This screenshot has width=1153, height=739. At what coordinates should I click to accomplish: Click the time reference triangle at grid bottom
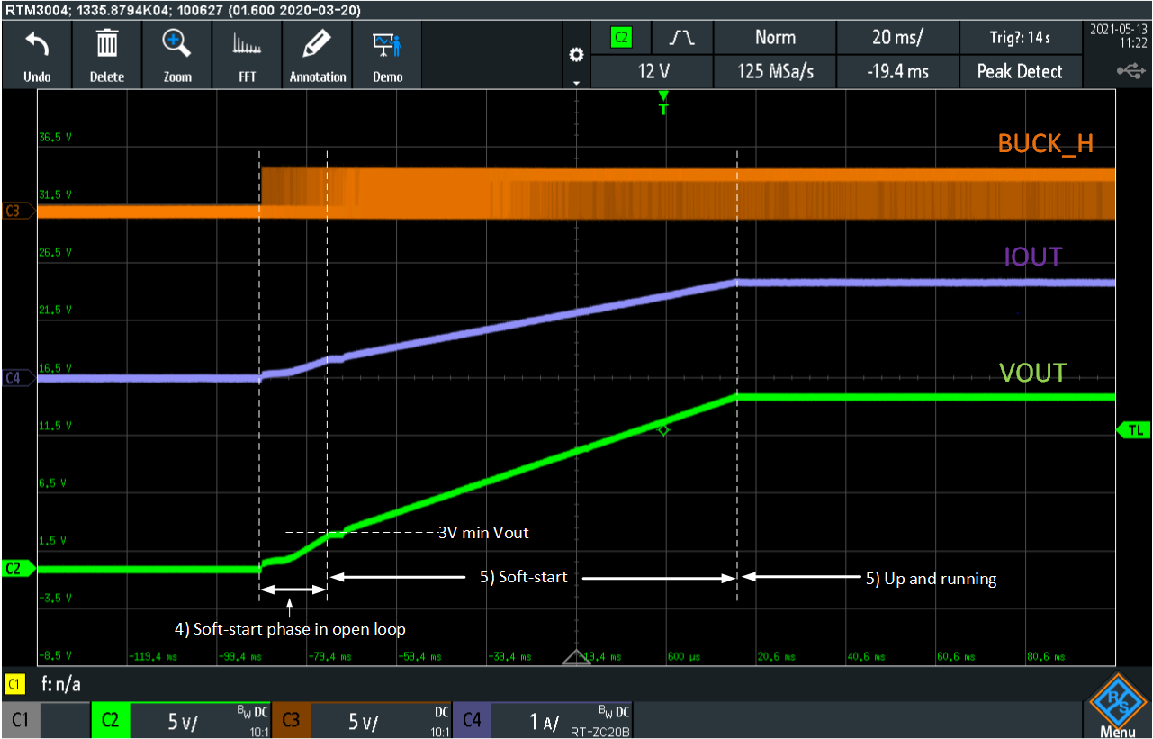[x=576, y=657]
